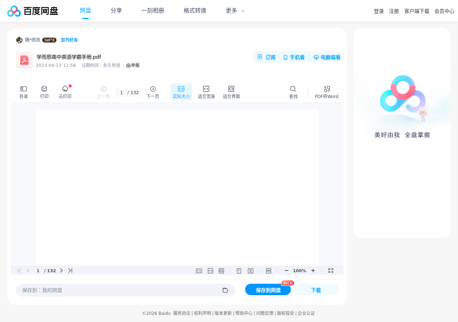Click 登录 login link
Viewport: 458px width, 322px height.
pos(379,11)
